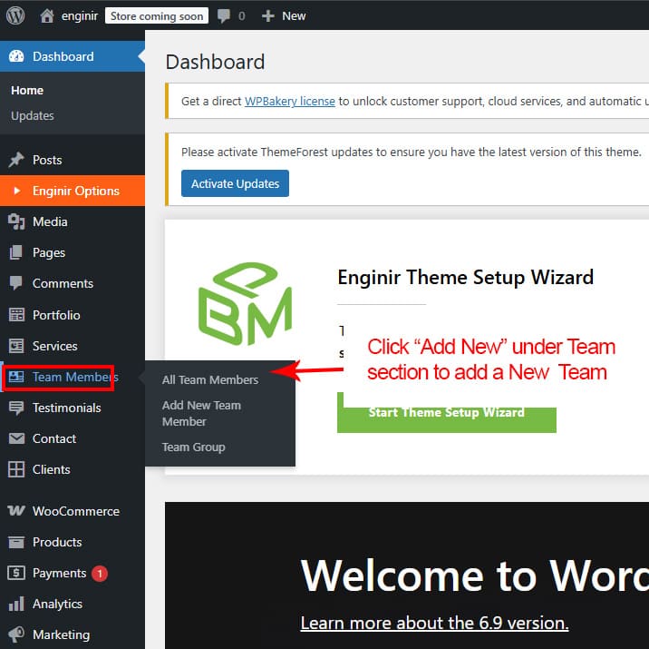Select All Team Members from the submenu
649x649 pixels.
(210, 379)
